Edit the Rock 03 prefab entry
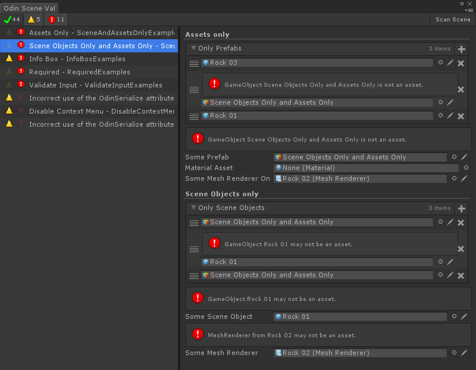Image resolution: width=476 pixels, height=370 pixels. pyautogui.click(x=450, y=62)
